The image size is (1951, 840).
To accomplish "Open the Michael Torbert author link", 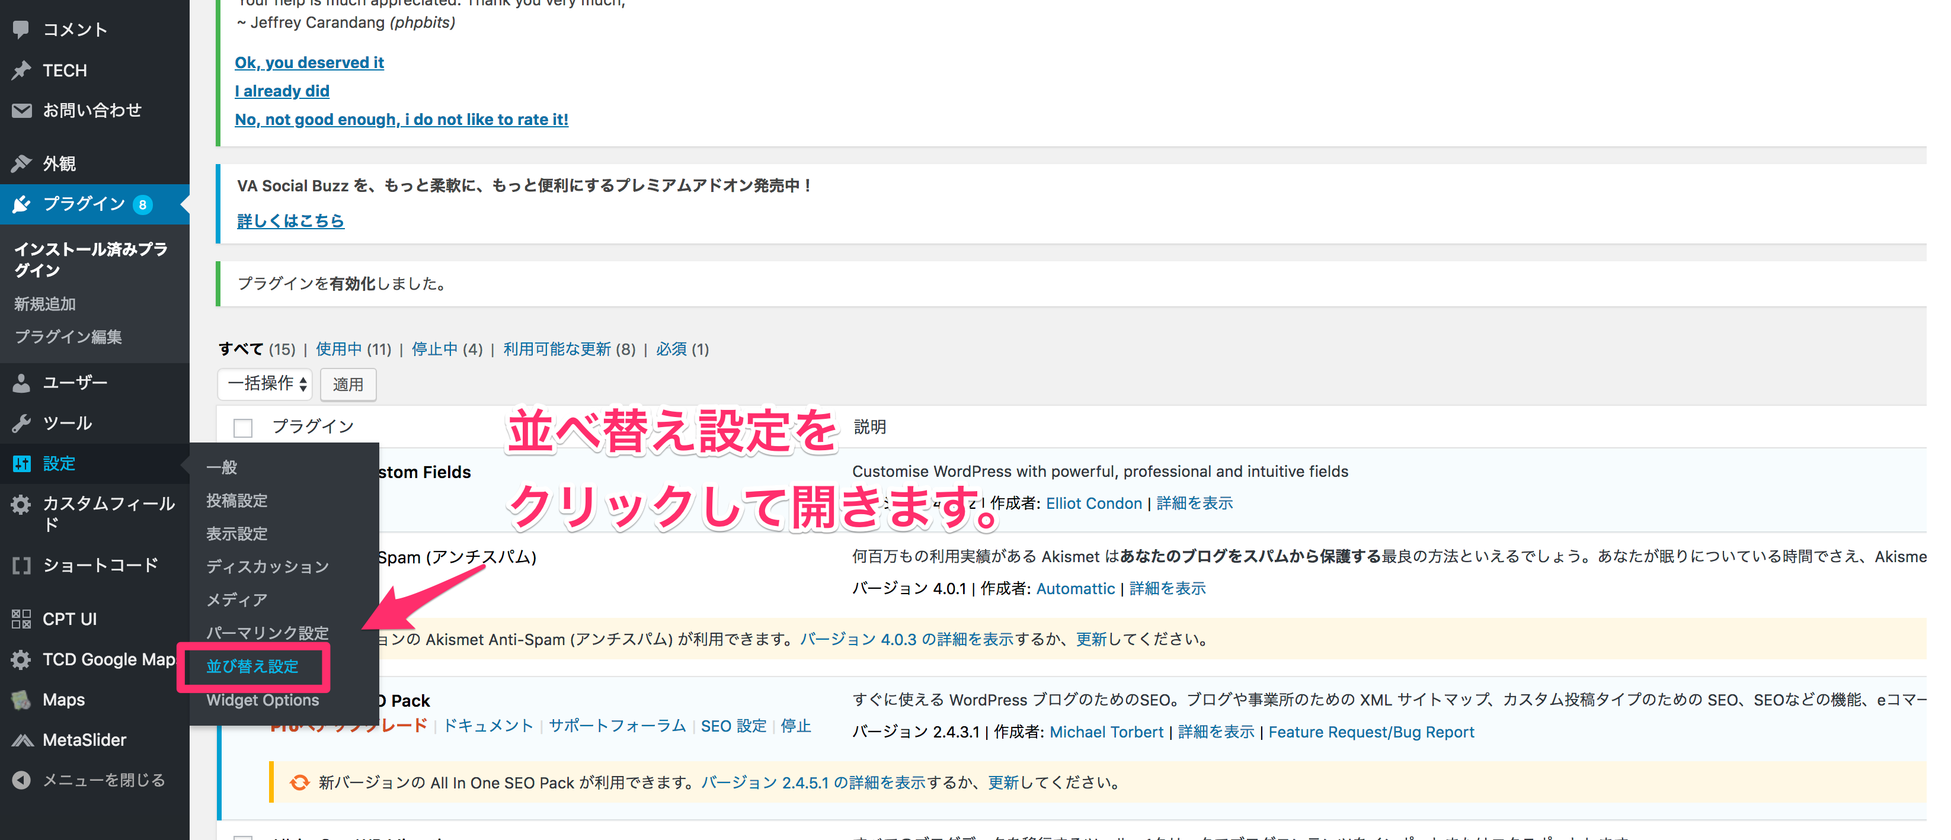I will [1106, 733].
